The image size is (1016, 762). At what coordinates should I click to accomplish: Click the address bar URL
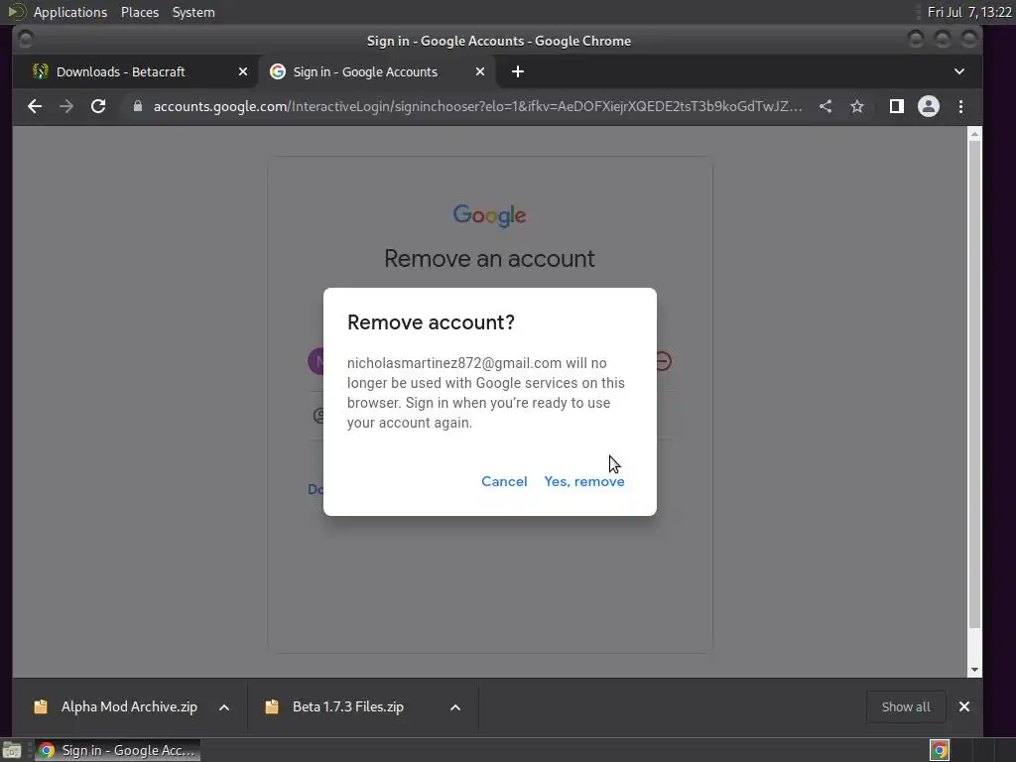tap(477, 106)
